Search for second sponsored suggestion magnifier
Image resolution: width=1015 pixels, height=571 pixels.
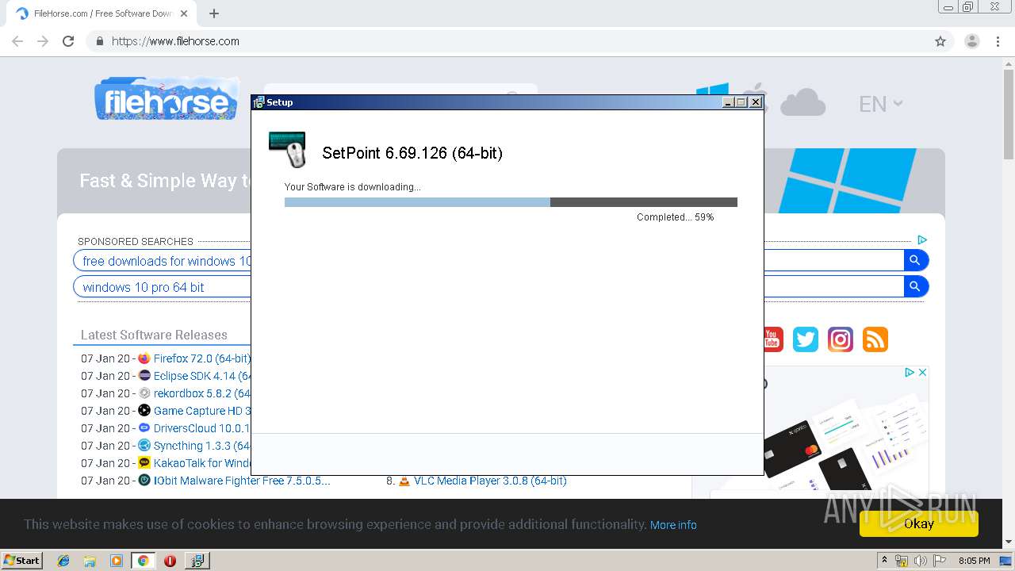click(915, 286)
